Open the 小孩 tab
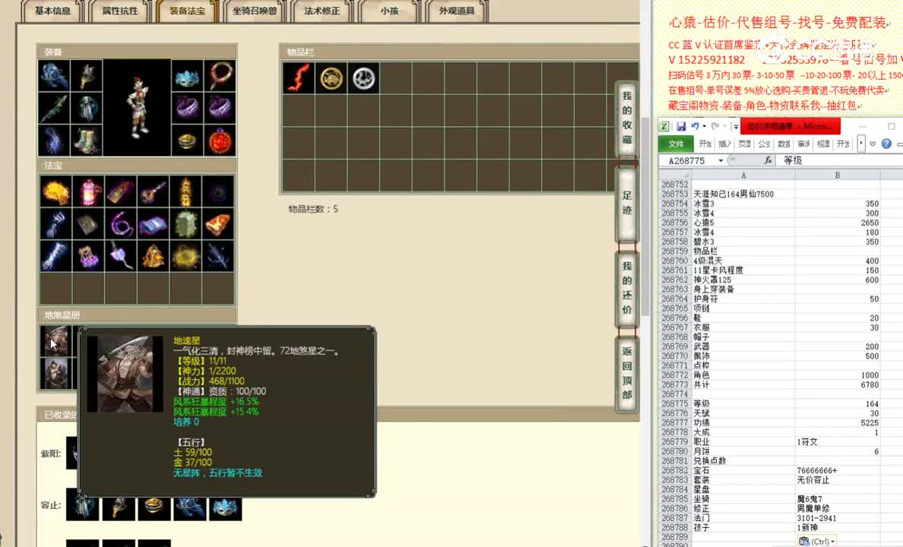903x547 pixels. tap(389, 11)
